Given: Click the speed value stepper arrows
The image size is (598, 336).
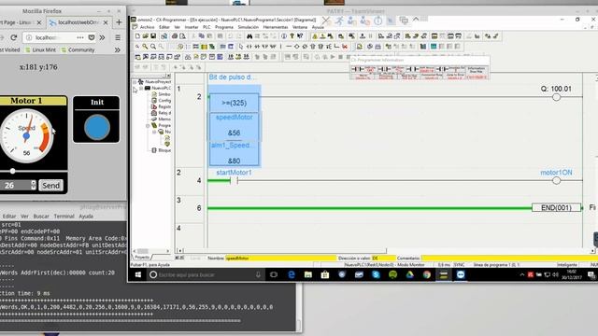Looking at the screenshot, I should tap(34, 185).
